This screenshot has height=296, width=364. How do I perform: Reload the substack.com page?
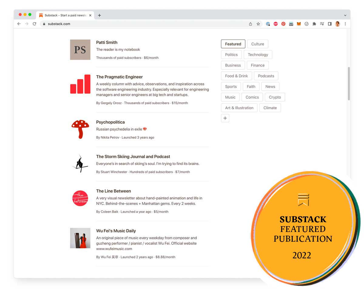pyautogui.click(x=35, y=24)
